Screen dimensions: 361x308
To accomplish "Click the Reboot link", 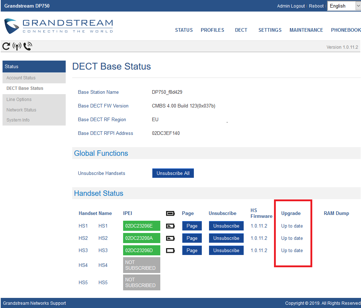I will pos(316,6).
